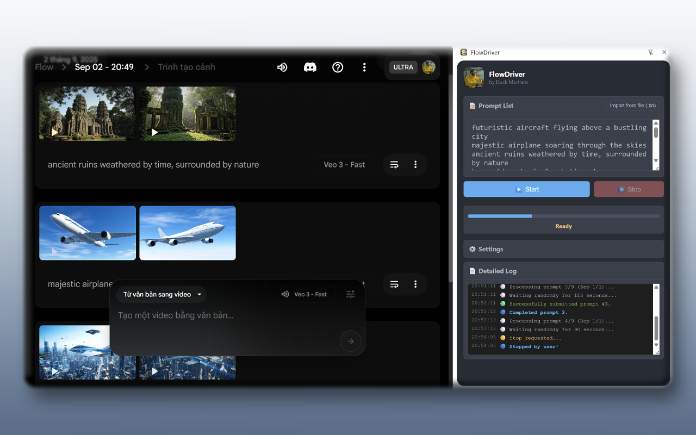Collapse the Detailed Log section
This screenshot has height=435, width=696.
563,270
